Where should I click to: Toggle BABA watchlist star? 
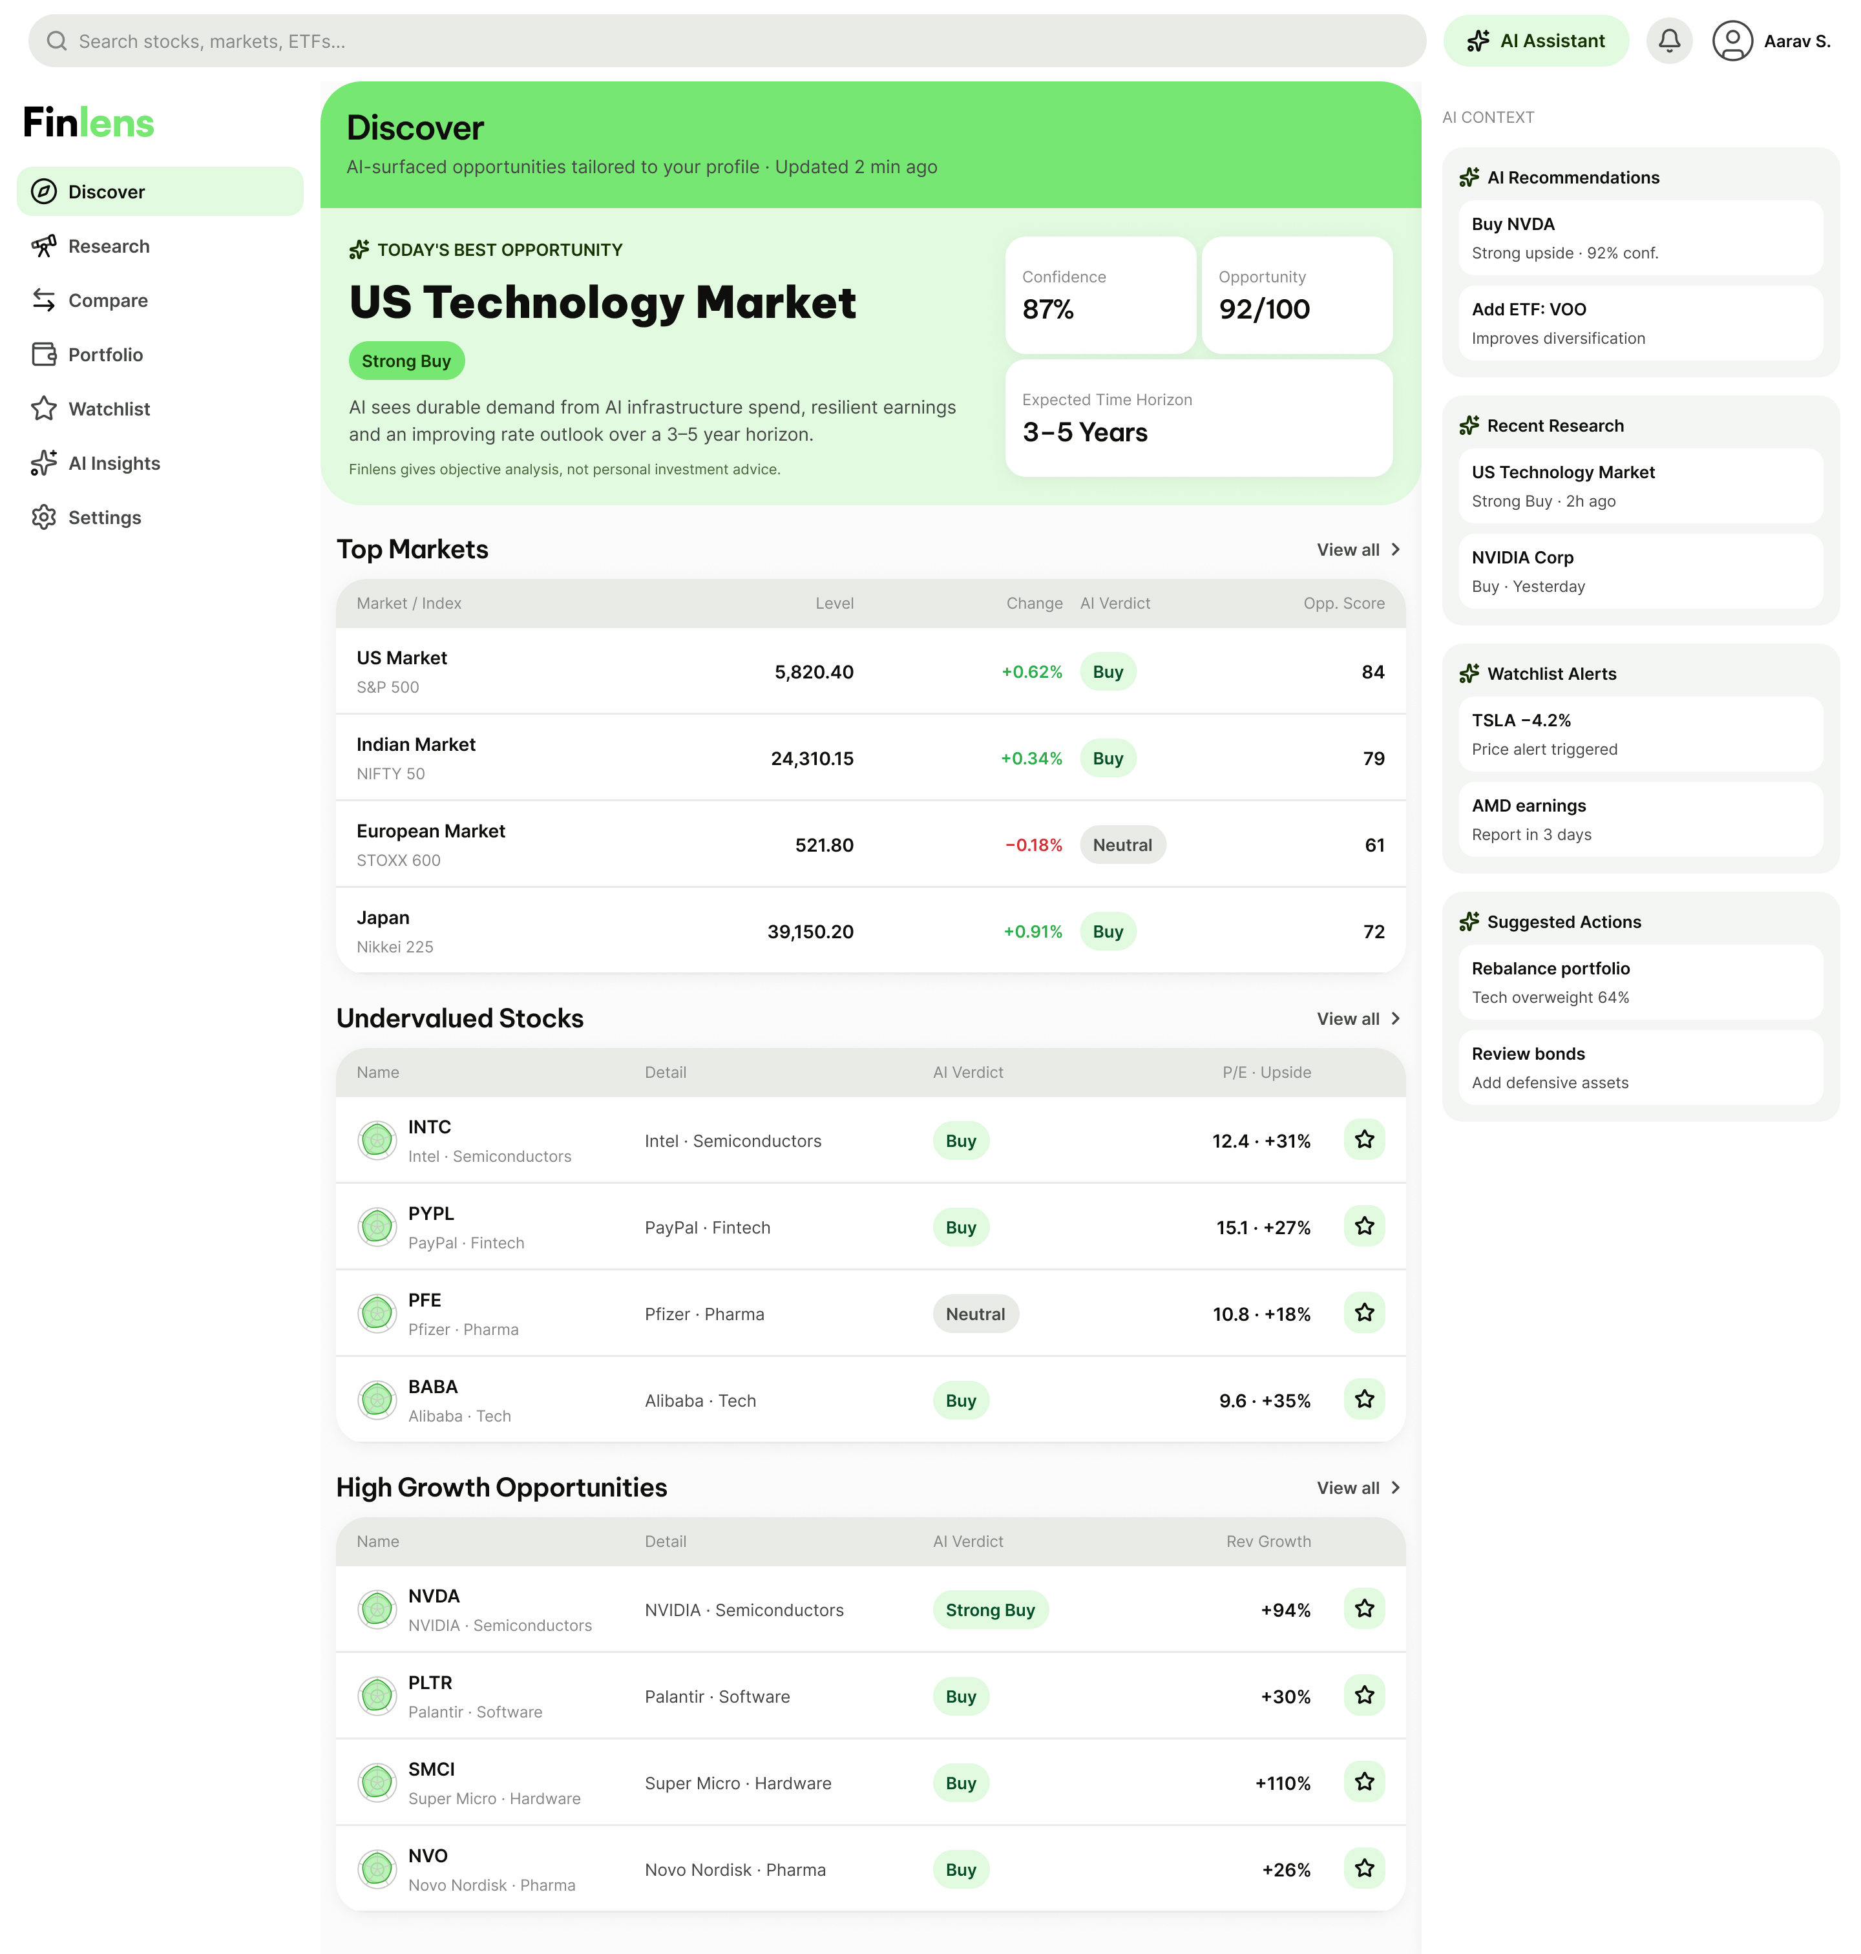click(1364, 1398)
